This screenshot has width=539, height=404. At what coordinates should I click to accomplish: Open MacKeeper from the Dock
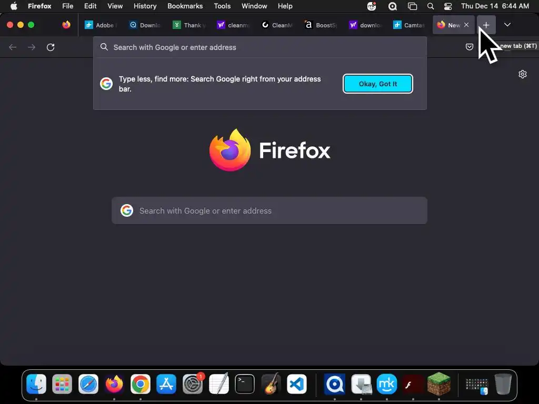(x=387, y=383)
